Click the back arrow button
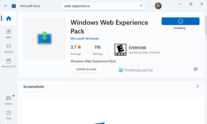207x124 pixels. [x=6, y=6]
